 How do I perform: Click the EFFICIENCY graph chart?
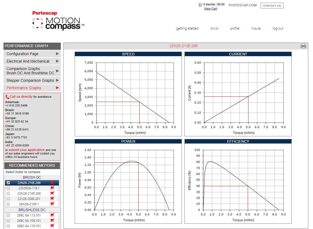(238, 181)
